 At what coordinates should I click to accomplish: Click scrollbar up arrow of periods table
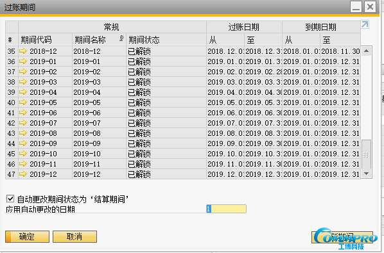[367, 51]
